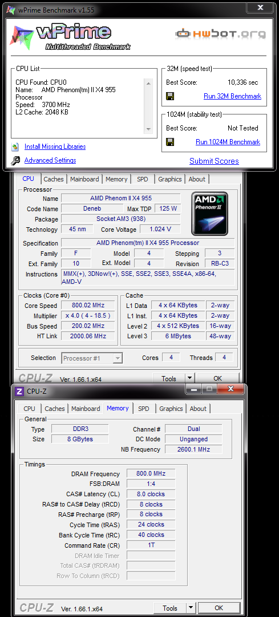Screen dimensions: 279x617
Task: Open Graphics tab in upper CPU-Z window
Action: [170, 179]
